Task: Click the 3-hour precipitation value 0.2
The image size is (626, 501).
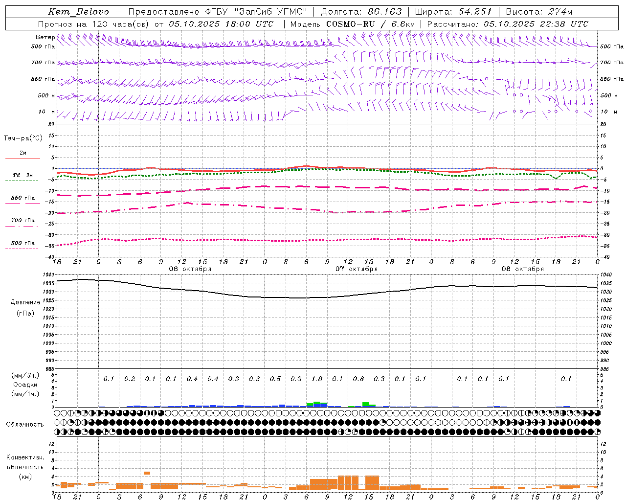Action: pyautogui.click(x=130, y=379)
